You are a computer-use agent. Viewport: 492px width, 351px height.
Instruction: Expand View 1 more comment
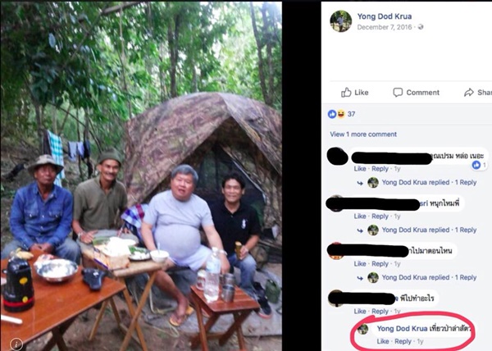[363, 134]
